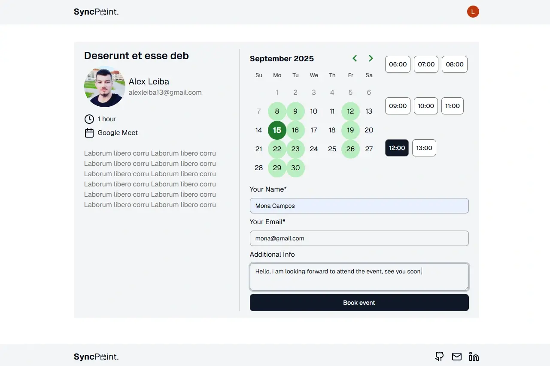Select the highlighted 12:00 time slot

point(397,148)
